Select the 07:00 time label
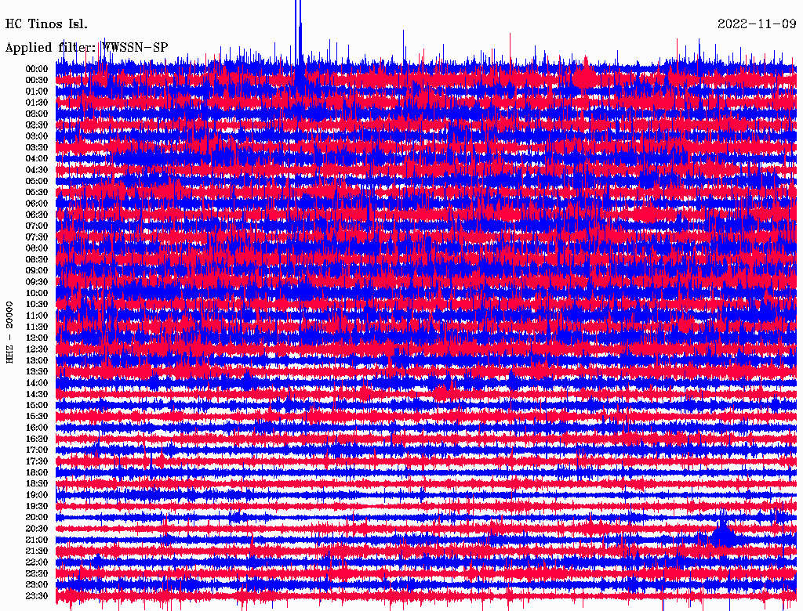Screen dimensions: 803x611 (x=37, y=226)
